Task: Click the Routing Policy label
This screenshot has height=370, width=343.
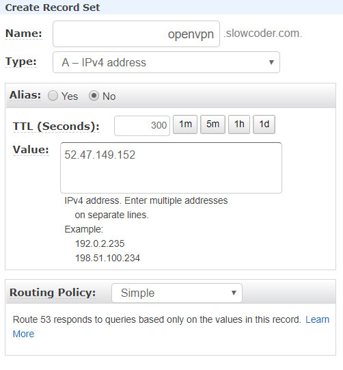Action: [53, 293]
